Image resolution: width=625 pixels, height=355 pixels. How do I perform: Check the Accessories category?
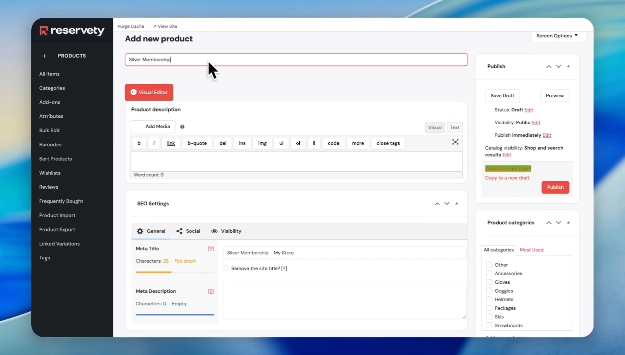(489, 273)
